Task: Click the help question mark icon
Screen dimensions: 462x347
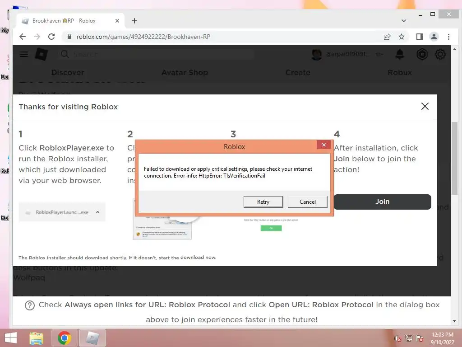Action: click(x=30, y=305)
